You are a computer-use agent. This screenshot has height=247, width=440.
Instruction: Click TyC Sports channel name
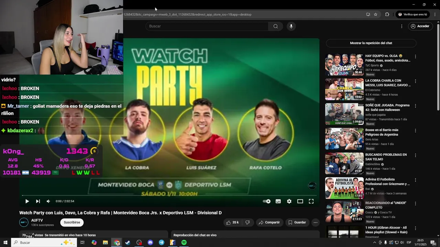[372, 66]
